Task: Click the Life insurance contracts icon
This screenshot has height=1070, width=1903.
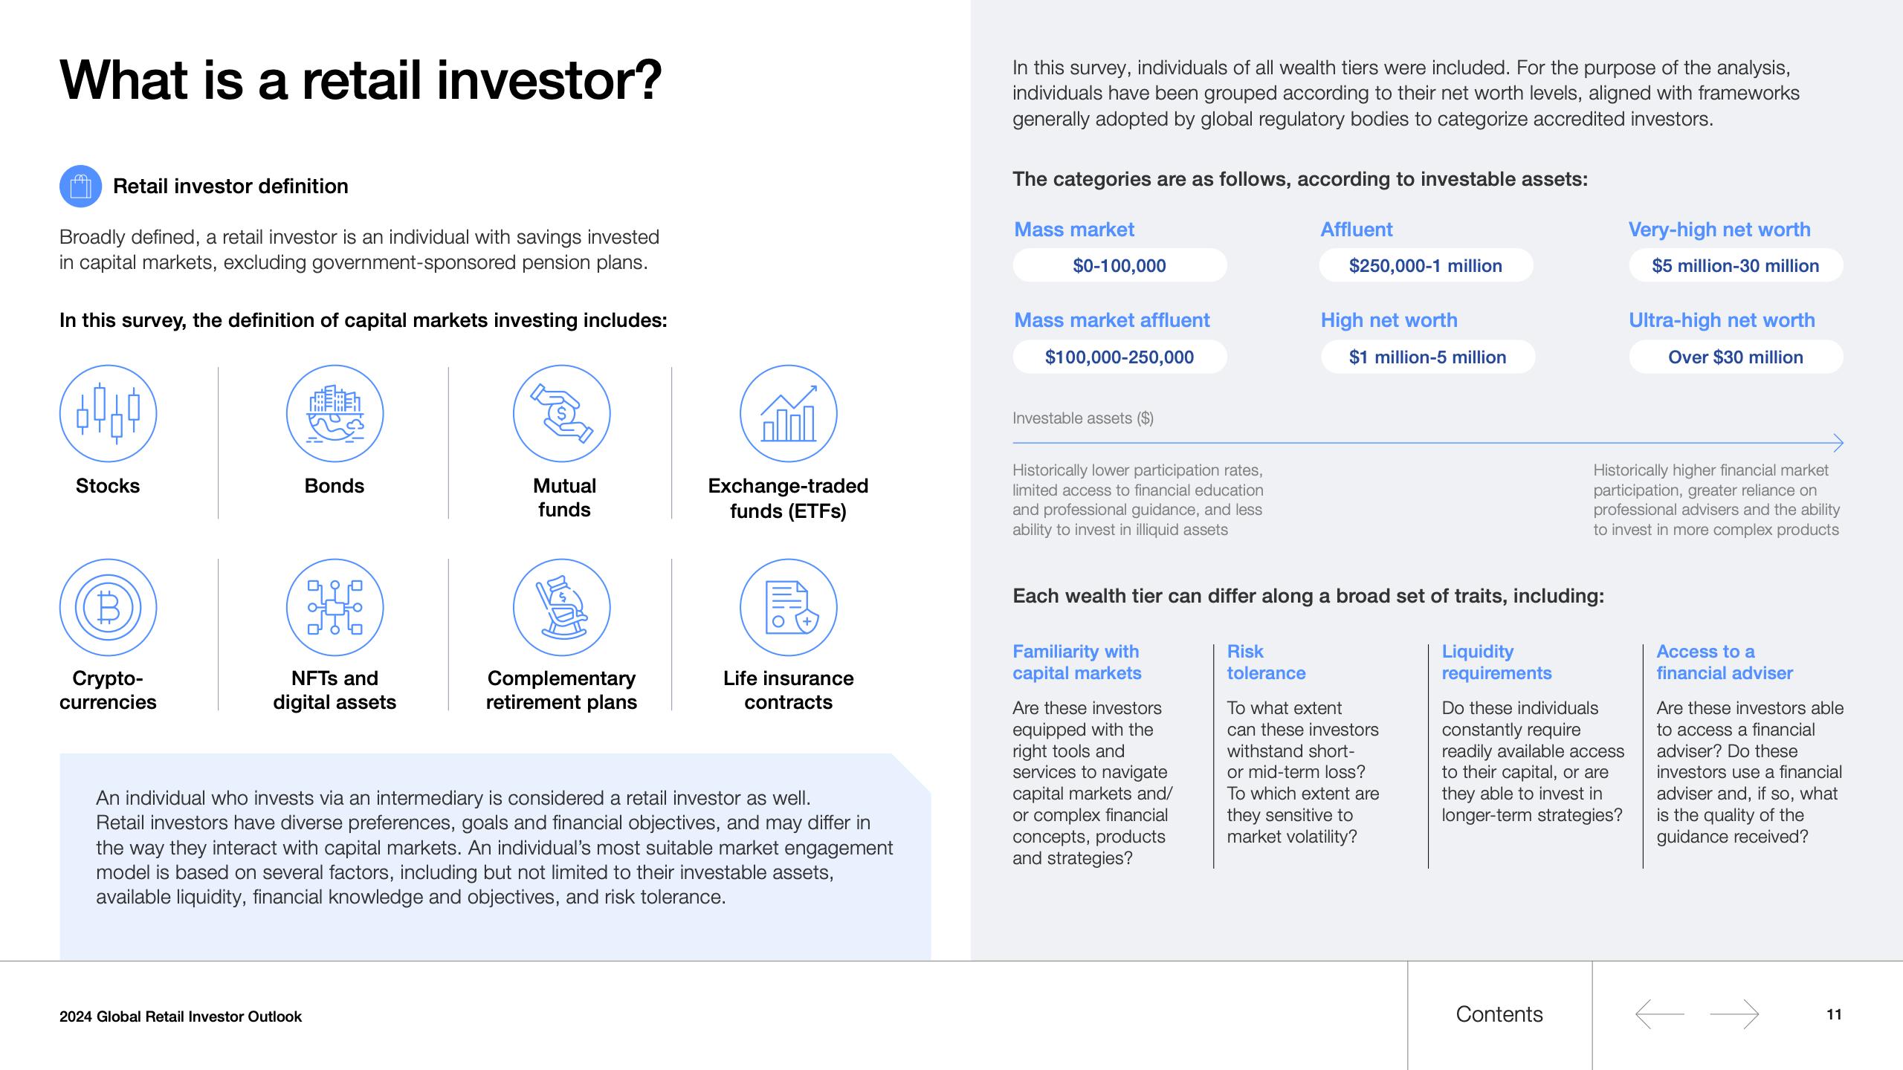Action: 788,608
